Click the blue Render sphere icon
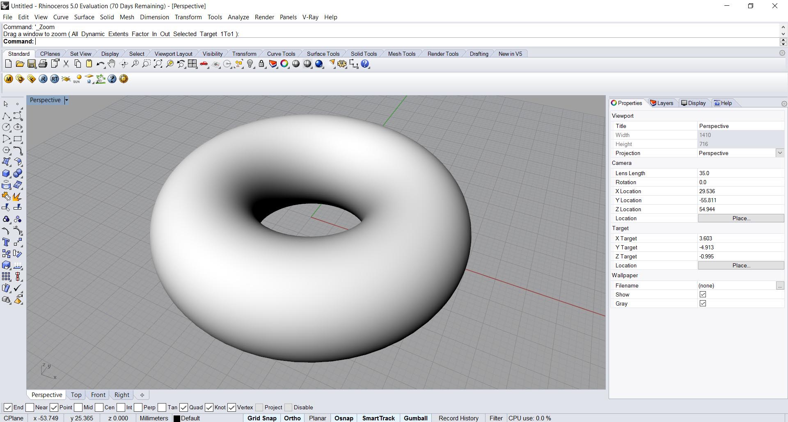 pos(319,64)
